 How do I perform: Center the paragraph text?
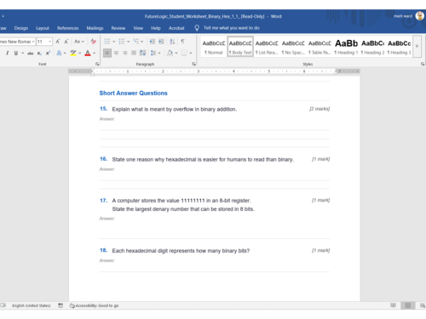tap(116, 53)
